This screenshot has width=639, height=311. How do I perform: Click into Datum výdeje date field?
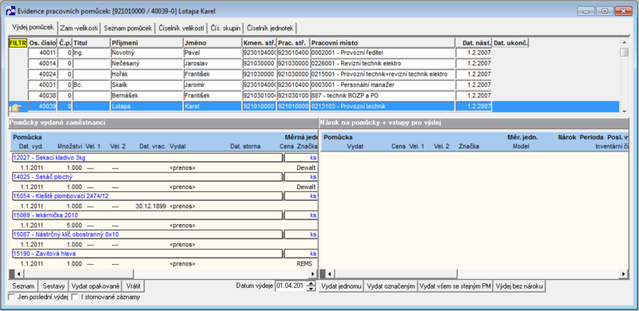click(x=291, y=285)
